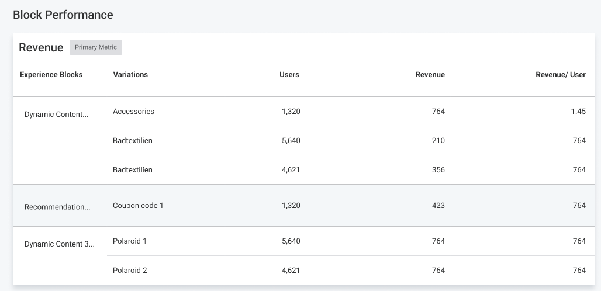This screenshot has width=601, height=291.
Task: Sort by the Revenue column header
Action: tap(430, 75)
